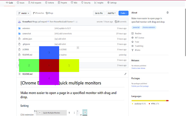
Task: Open the Actions tab
Action: coord(50,3)
